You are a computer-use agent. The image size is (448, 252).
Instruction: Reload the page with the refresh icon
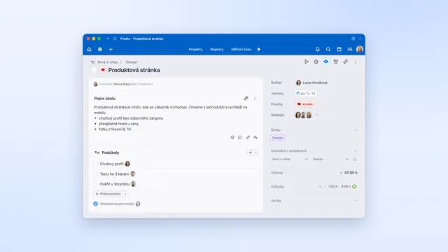point(115,38)
